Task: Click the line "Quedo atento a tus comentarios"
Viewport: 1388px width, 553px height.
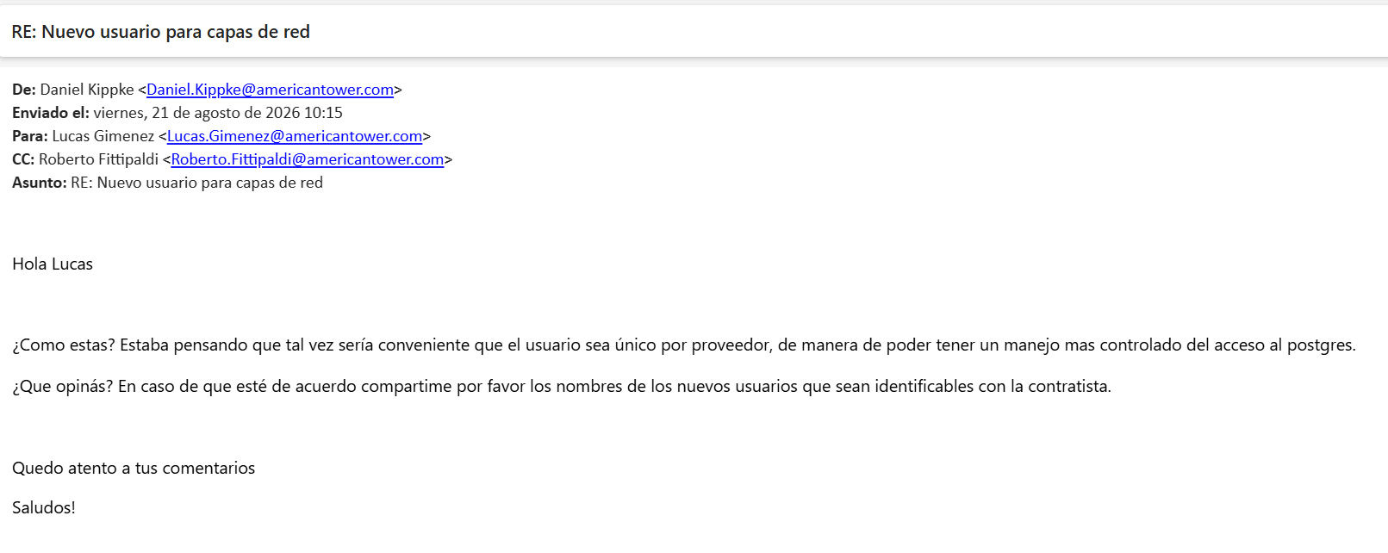Action: (134, 469)
